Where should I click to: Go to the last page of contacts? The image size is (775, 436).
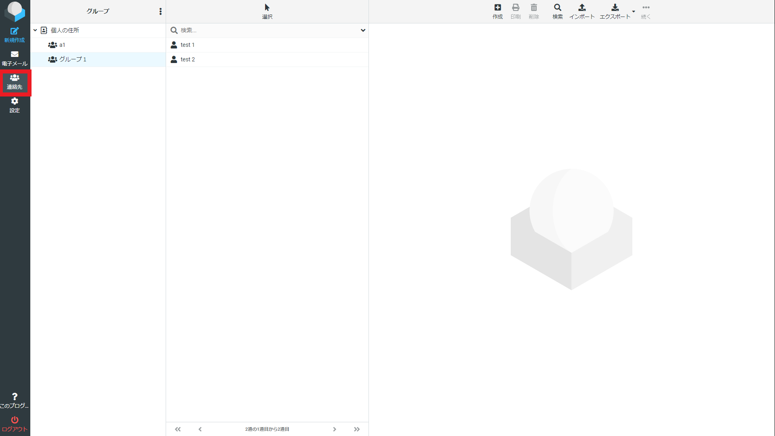pyautogui.click(x=357, y=429)
